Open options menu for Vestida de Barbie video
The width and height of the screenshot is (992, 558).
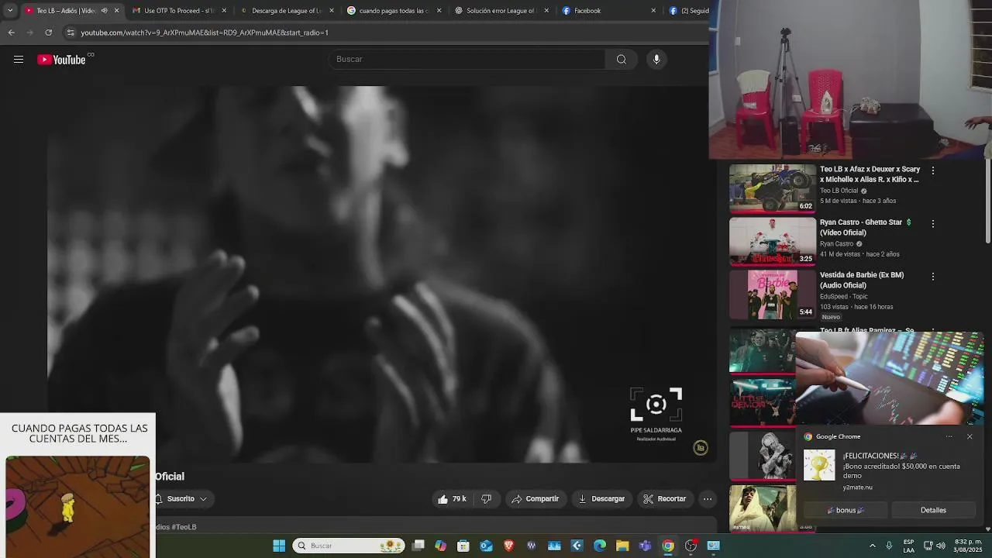[x=933, y=276]
